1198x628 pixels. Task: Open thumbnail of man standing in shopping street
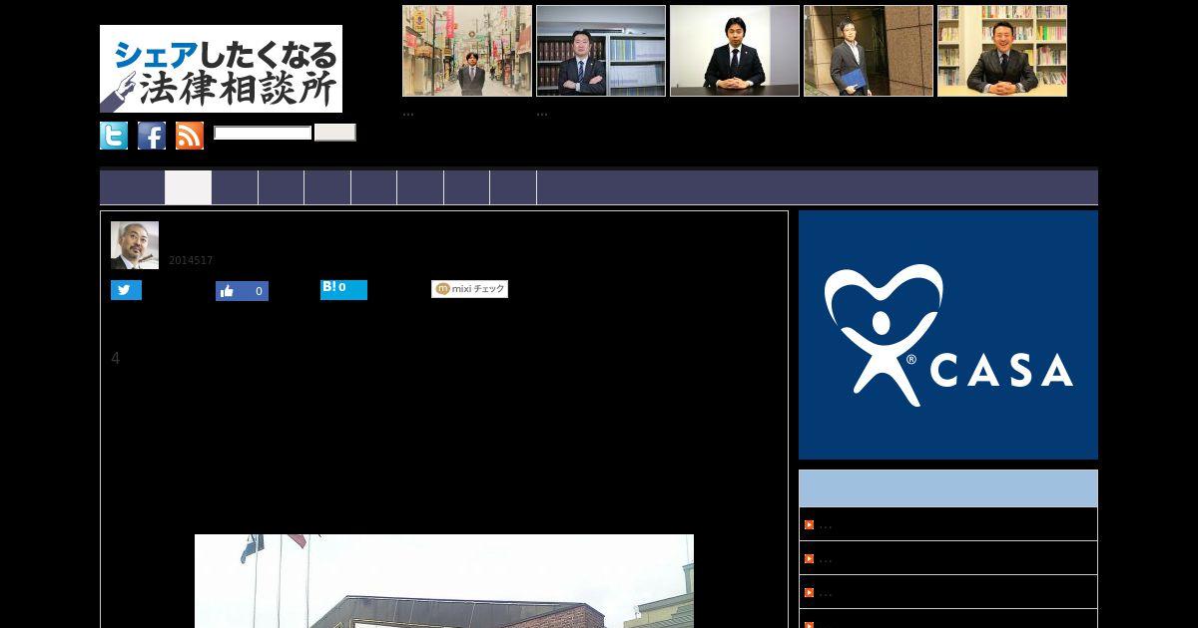(x=467, y=51)
